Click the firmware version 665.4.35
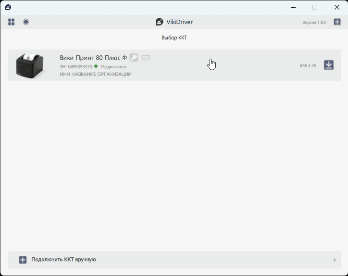348x276 pixels. 308,65
